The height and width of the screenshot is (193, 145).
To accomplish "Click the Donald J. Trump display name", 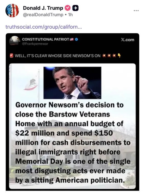I will coord(43,8).
